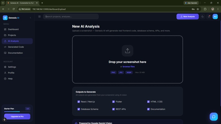Screen dimensions: 221x124
Task: Click the Ask Gemini button
Action: tap(191, 3)
